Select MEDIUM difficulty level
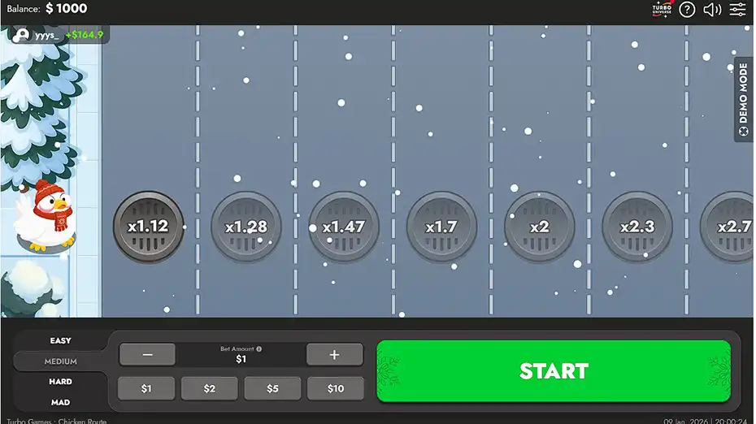Image resolution: width=756 pixels, height=424 pixels. [61, 361]
